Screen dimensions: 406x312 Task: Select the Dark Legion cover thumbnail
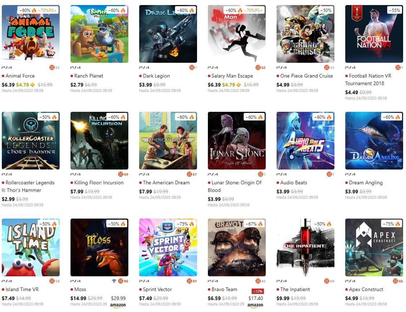click(x=168, y=34)
